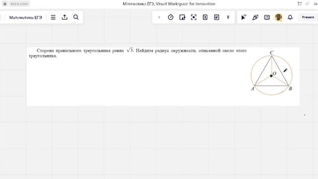Open the comments panel icon
The image size is (318, 179).
coord(267,17)
